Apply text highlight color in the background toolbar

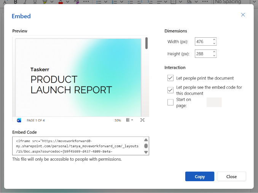pos(45,2)
